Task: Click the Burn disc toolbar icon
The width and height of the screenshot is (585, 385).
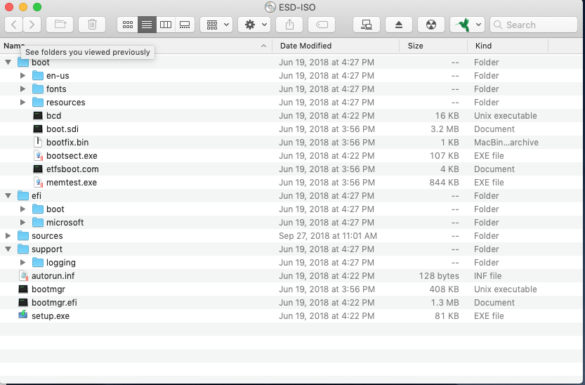Action: click(x=431, y=25)
